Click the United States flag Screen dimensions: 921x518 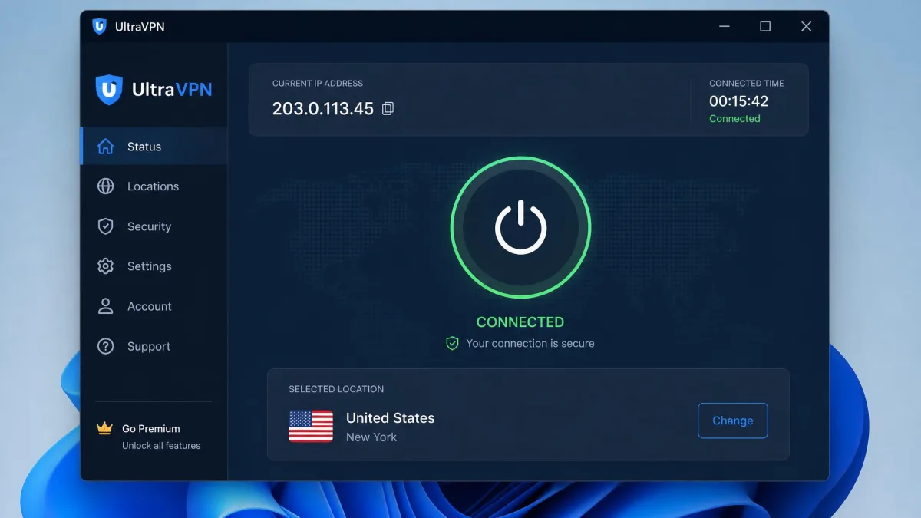[x=311, y=426]
